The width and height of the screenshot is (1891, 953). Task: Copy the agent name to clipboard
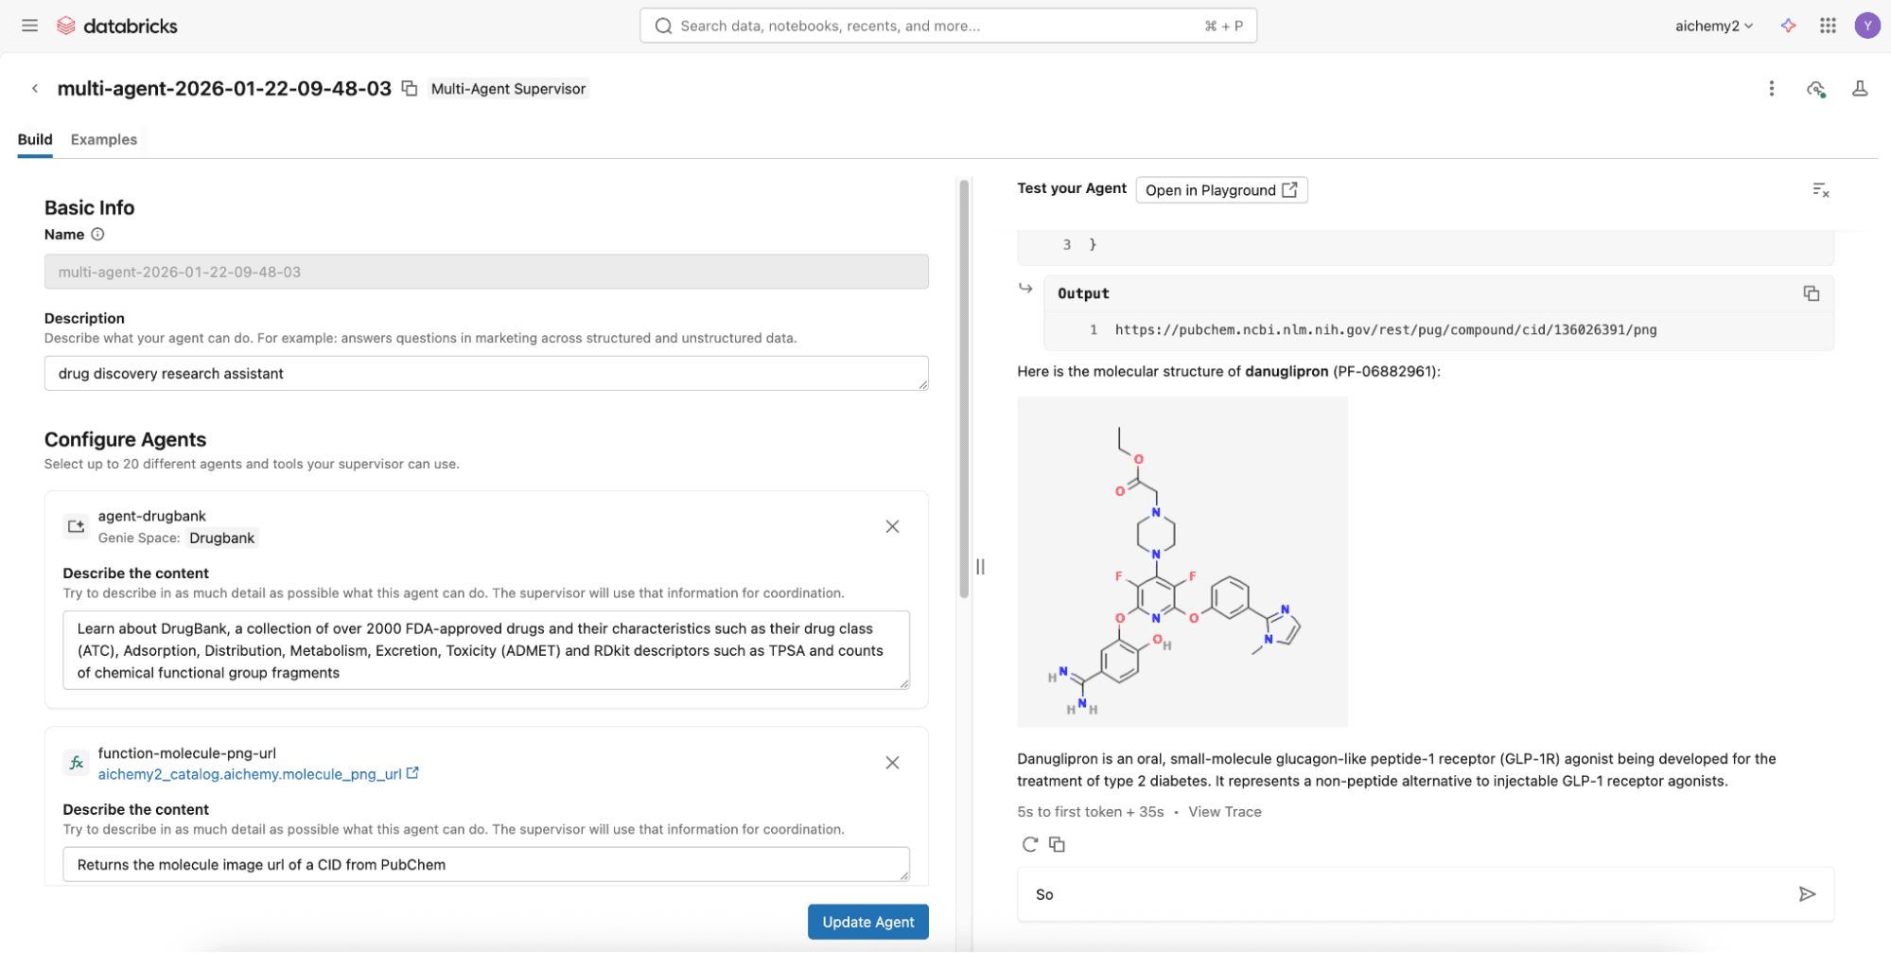coord(410,88)
